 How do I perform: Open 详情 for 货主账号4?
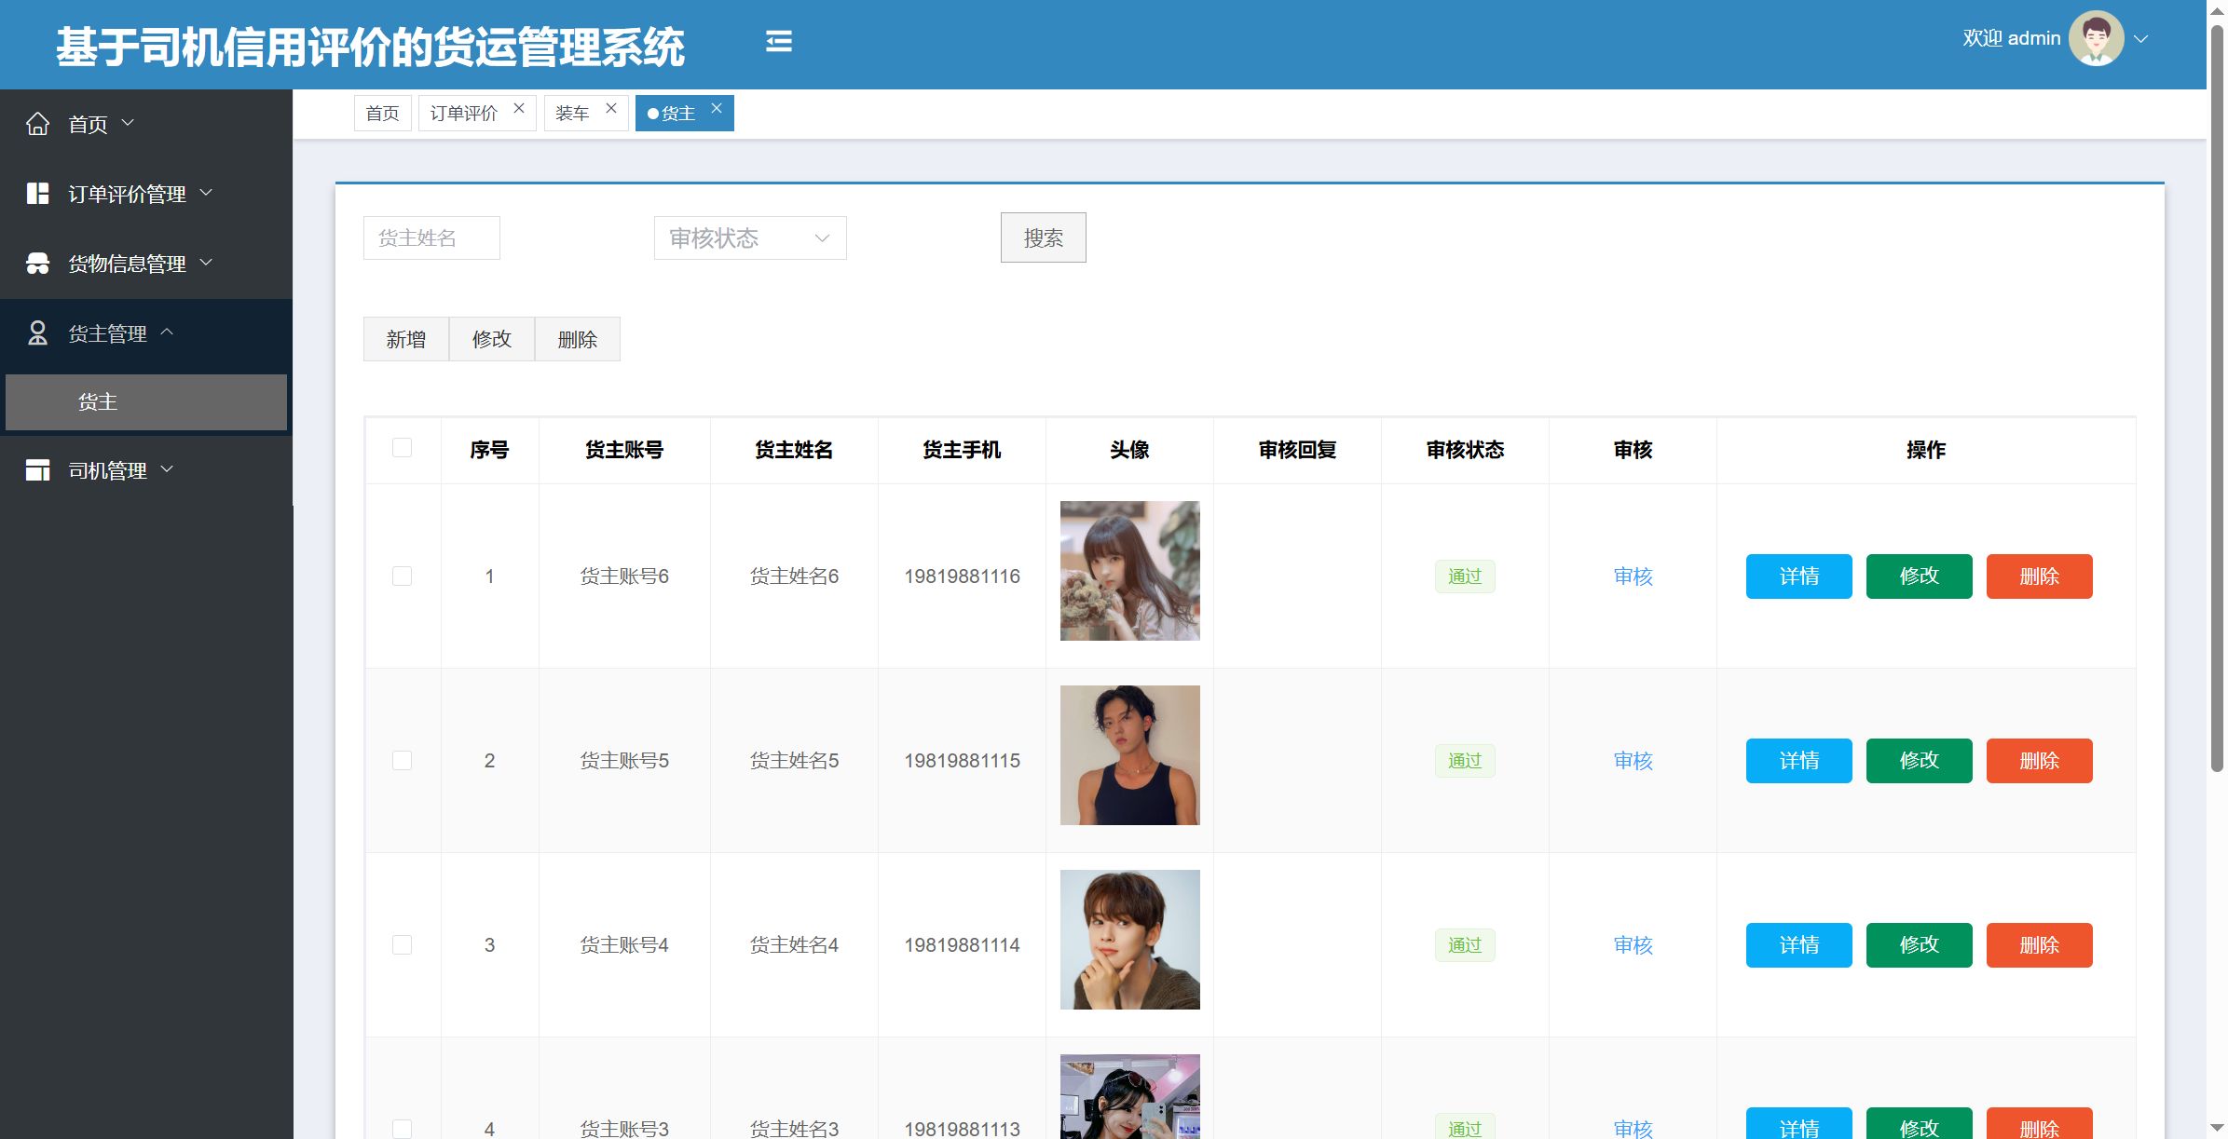point(1798,945)
